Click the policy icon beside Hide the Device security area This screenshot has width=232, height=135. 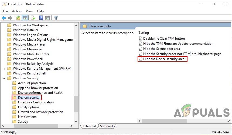coord(140,59)
